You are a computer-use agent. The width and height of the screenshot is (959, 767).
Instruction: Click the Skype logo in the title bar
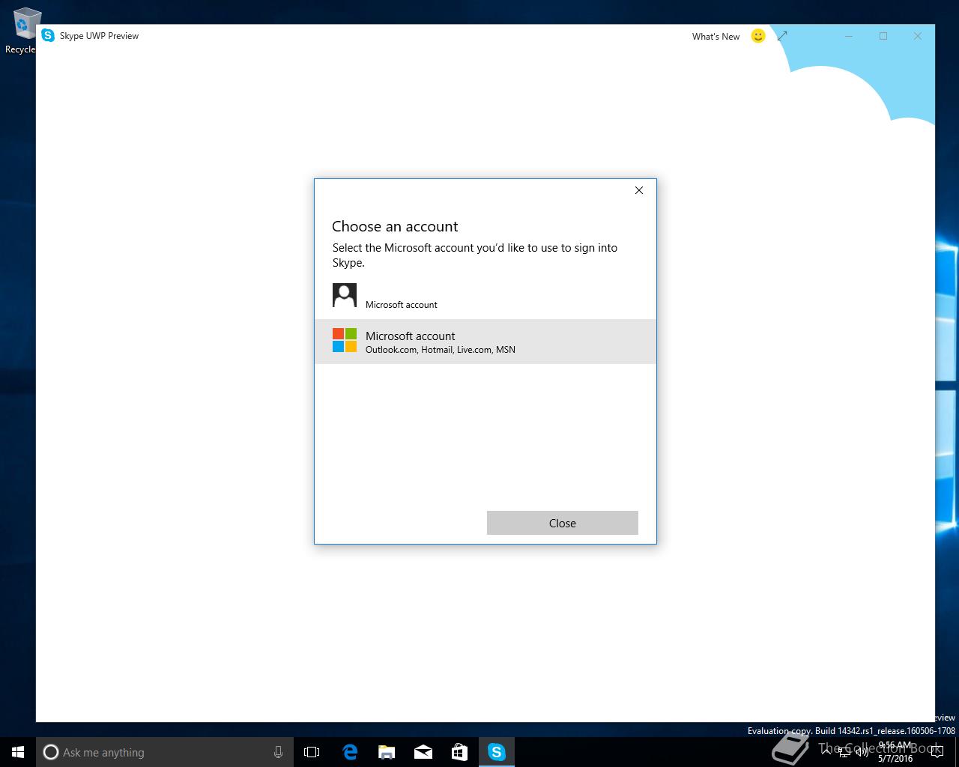tap(48, 35)
